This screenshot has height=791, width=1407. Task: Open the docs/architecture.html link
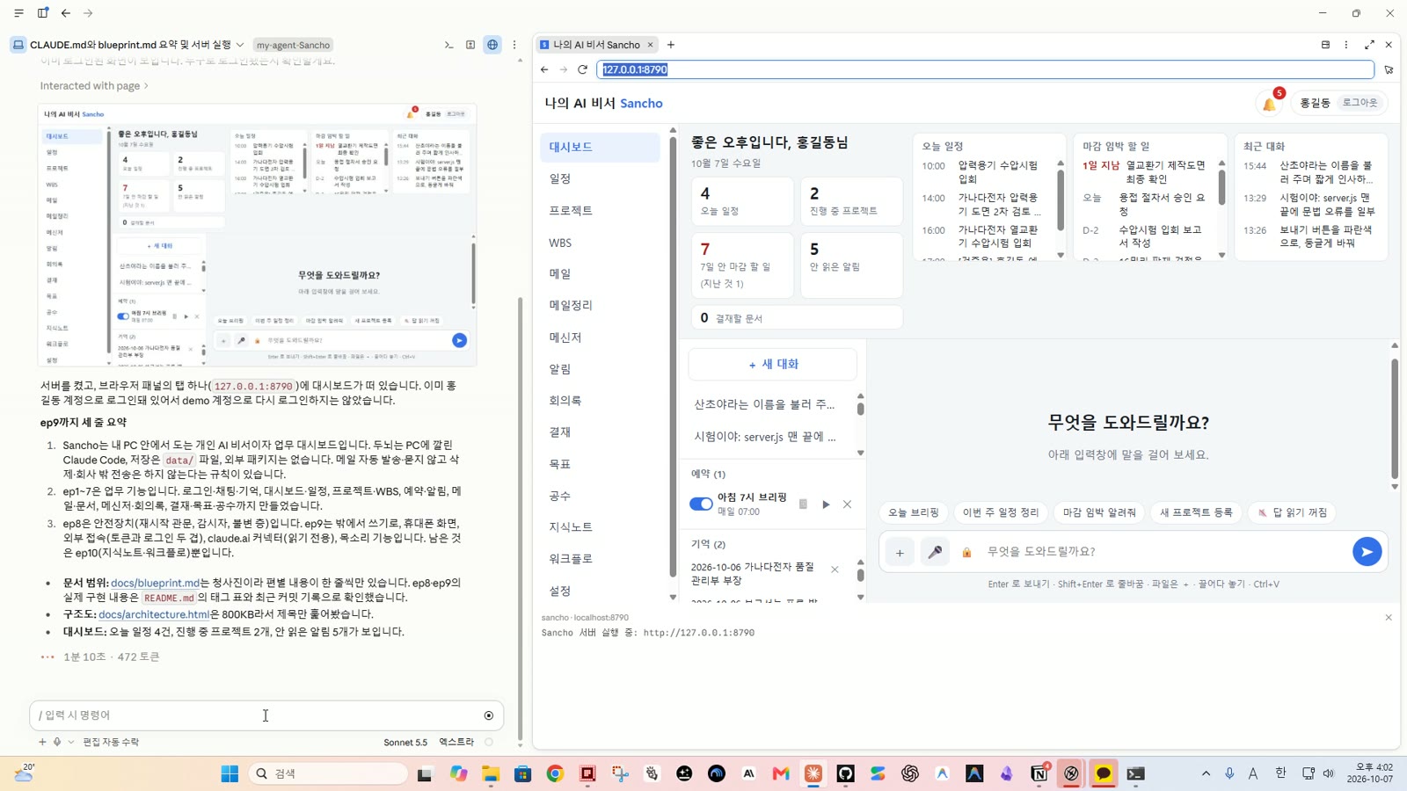point(154,614)
